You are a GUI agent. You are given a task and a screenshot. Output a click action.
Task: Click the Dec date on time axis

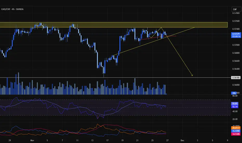(182, 140)
